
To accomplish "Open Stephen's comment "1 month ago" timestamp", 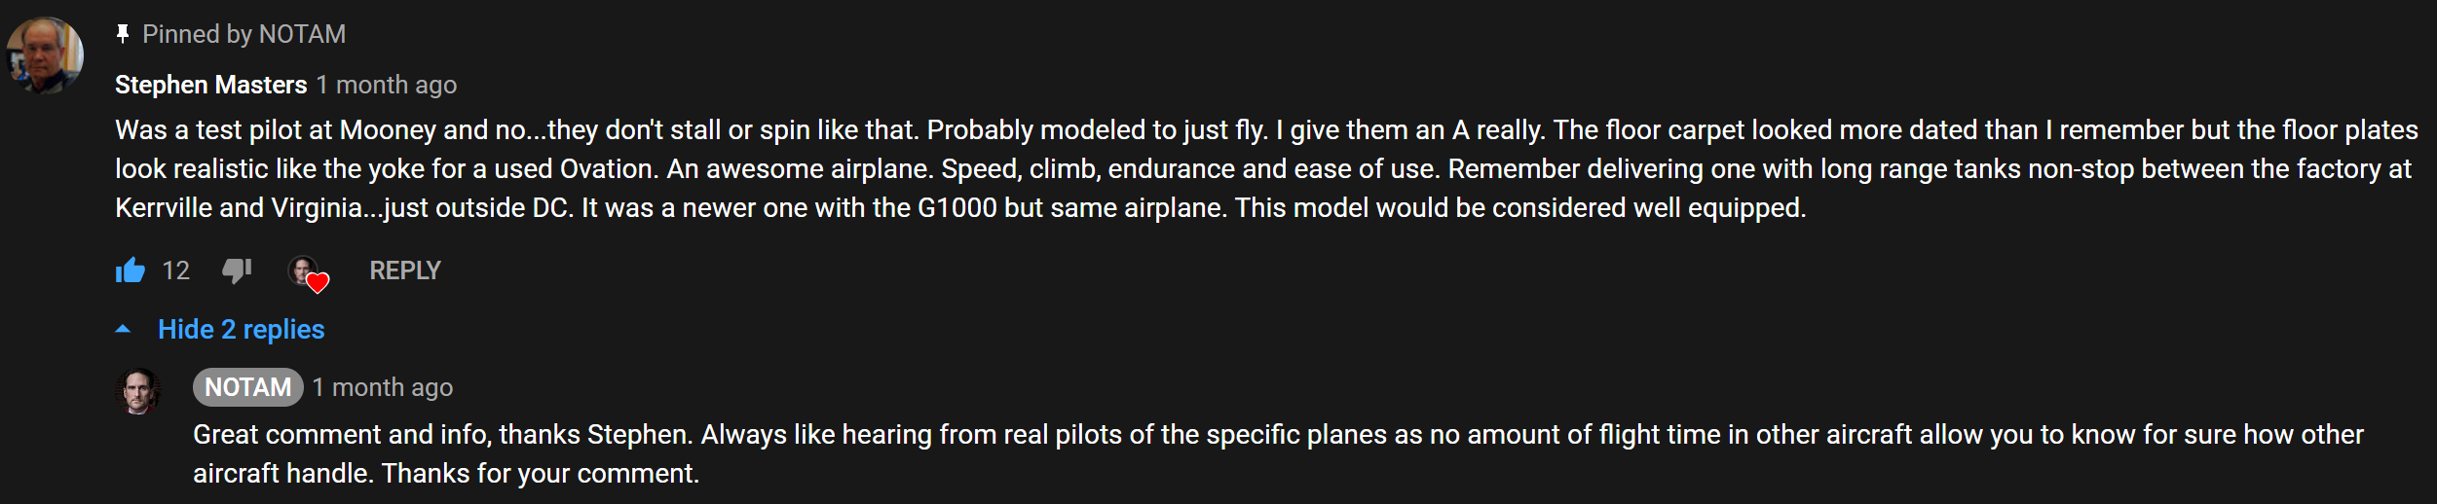I will point(387,86).
